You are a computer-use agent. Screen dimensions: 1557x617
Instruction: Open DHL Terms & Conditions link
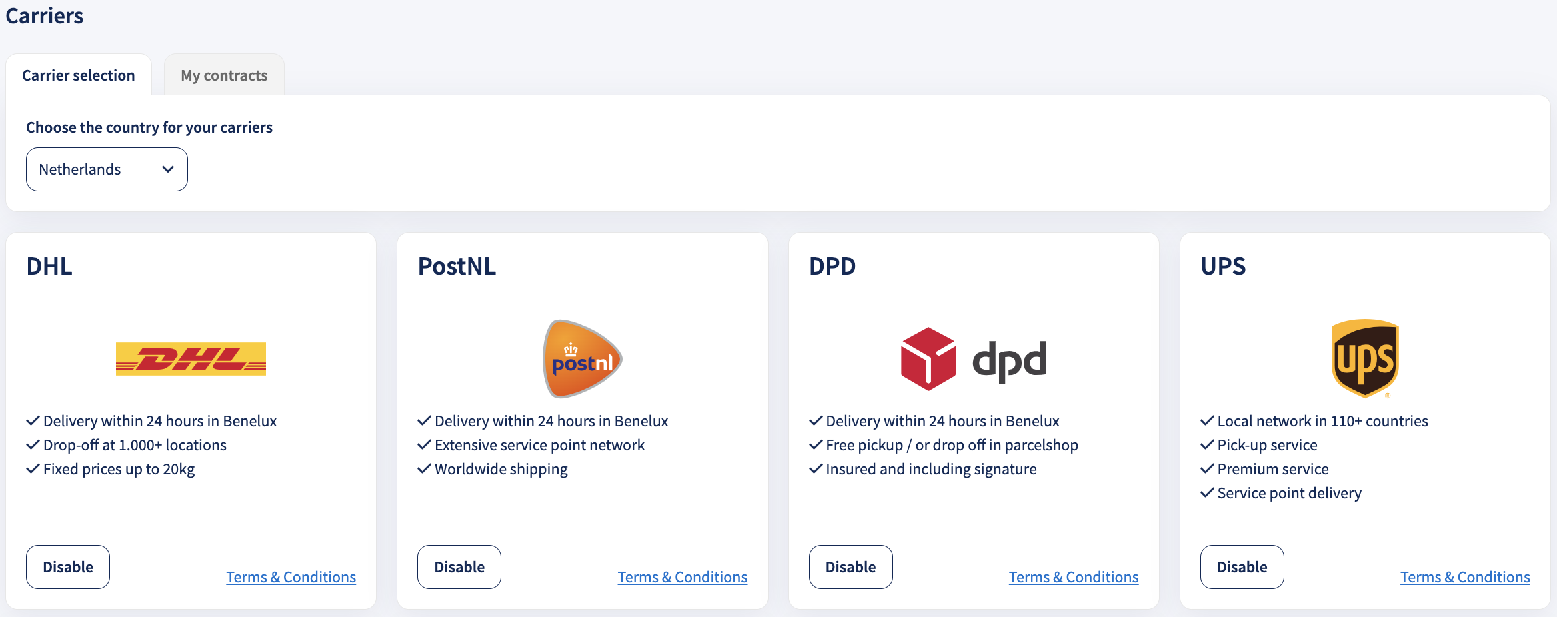291,577
